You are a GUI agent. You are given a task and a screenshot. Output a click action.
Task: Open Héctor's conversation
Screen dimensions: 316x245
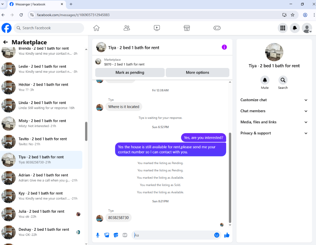(x=41, y=87)
